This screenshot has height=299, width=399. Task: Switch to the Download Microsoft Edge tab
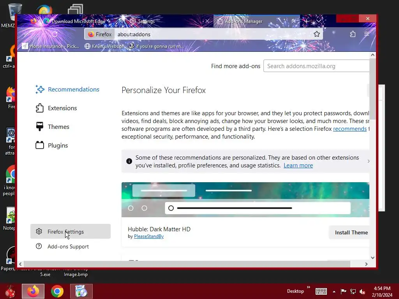[79, 21]
